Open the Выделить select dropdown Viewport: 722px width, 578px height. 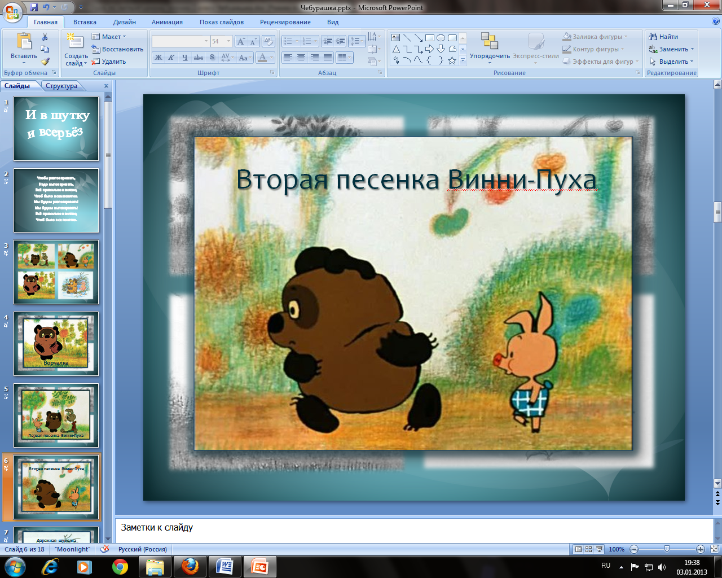click(x=672, y=62)
